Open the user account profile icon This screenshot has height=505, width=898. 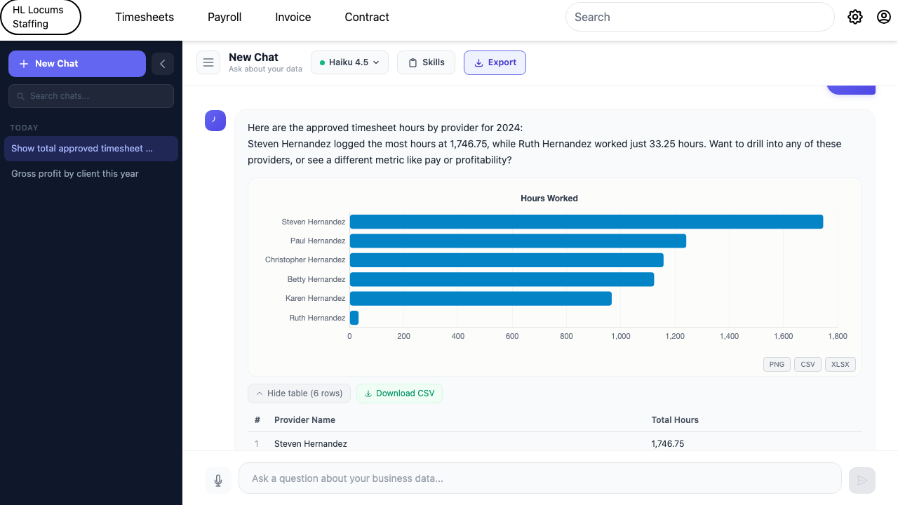tap(884, 17)
